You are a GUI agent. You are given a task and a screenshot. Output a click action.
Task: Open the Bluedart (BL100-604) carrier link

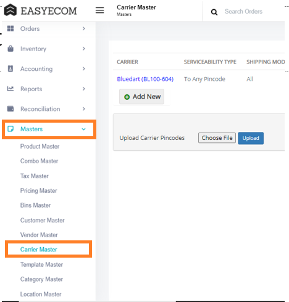[x=145, y=79]
